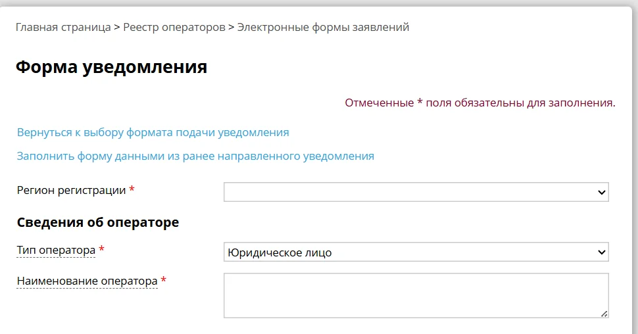Click the chevron arrow in the Регион регистрации box
Viewport: 638px width, 334px height.
click(x=601, y=193)
